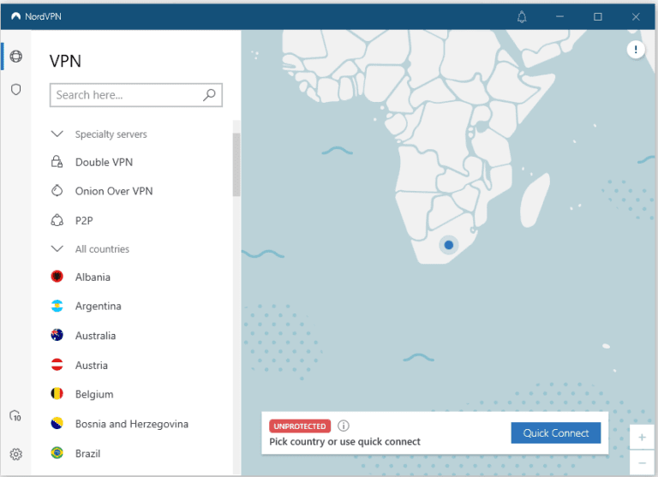Image resolution: width=658 pixels, height=477 pixels.
Task: Click the server list scrollbar
Action: click(x=236, y=163)
